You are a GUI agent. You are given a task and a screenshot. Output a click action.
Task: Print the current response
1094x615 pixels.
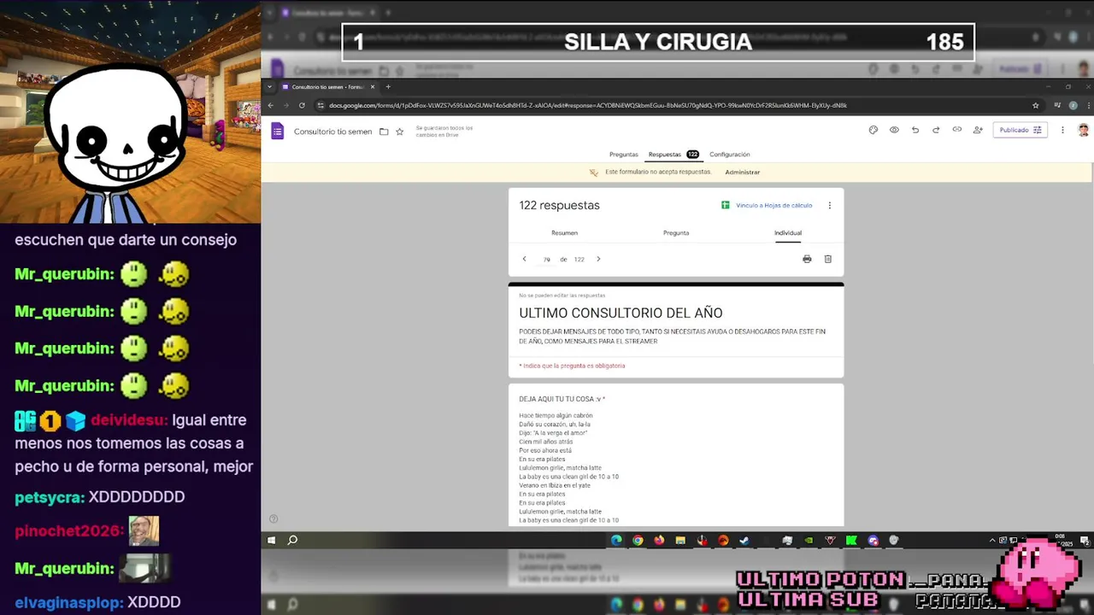point(807,259)
